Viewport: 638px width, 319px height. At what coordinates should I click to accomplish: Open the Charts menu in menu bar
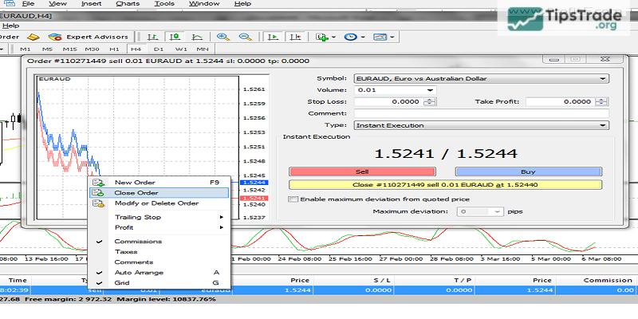(x=128, y=4)
